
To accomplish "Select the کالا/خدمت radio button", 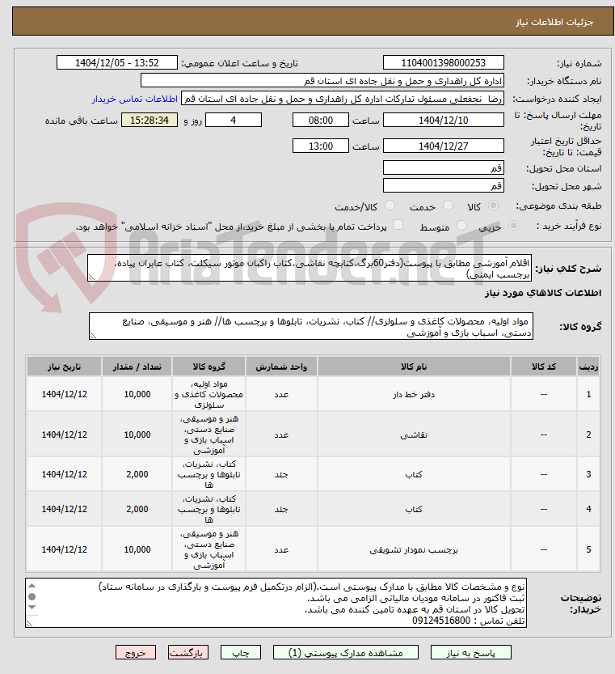I will [x=390, y=206].
